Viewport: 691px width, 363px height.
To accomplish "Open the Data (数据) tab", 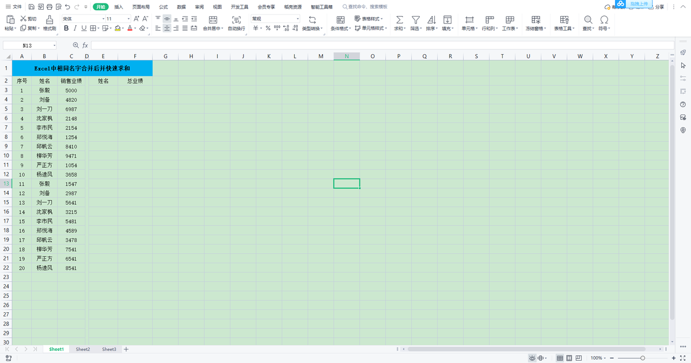I will pos(181,7).
